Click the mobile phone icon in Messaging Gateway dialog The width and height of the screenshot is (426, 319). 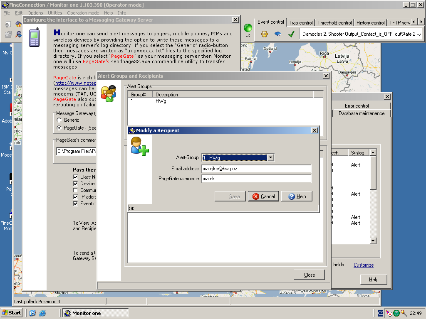pyautogui.click(x=35, y=37)
